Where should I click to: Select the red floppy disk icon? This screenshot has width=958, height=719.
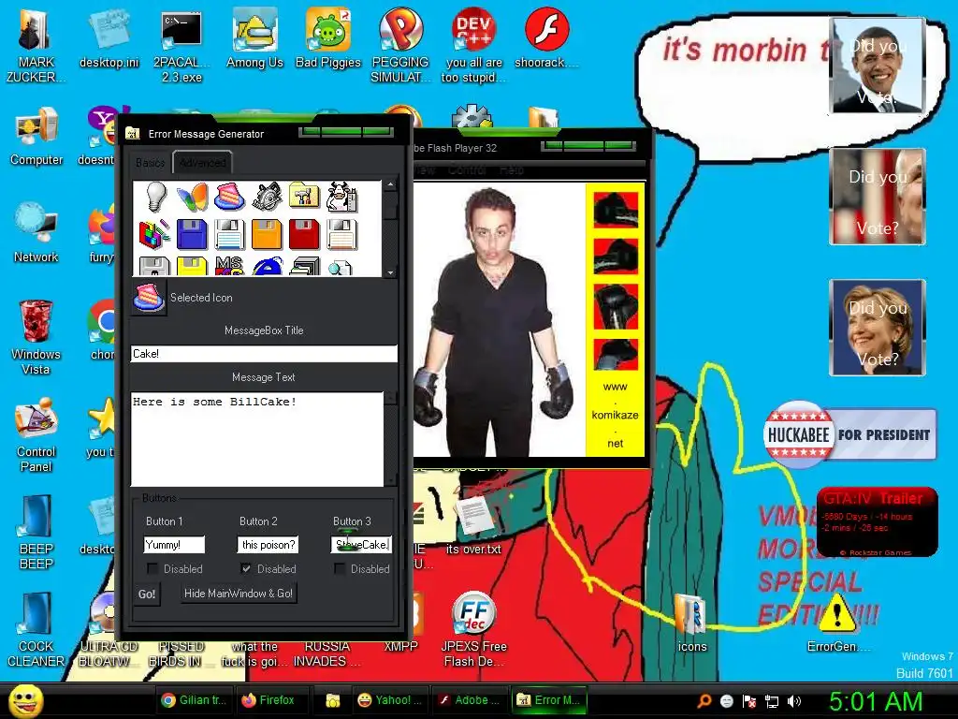[304, 235]
